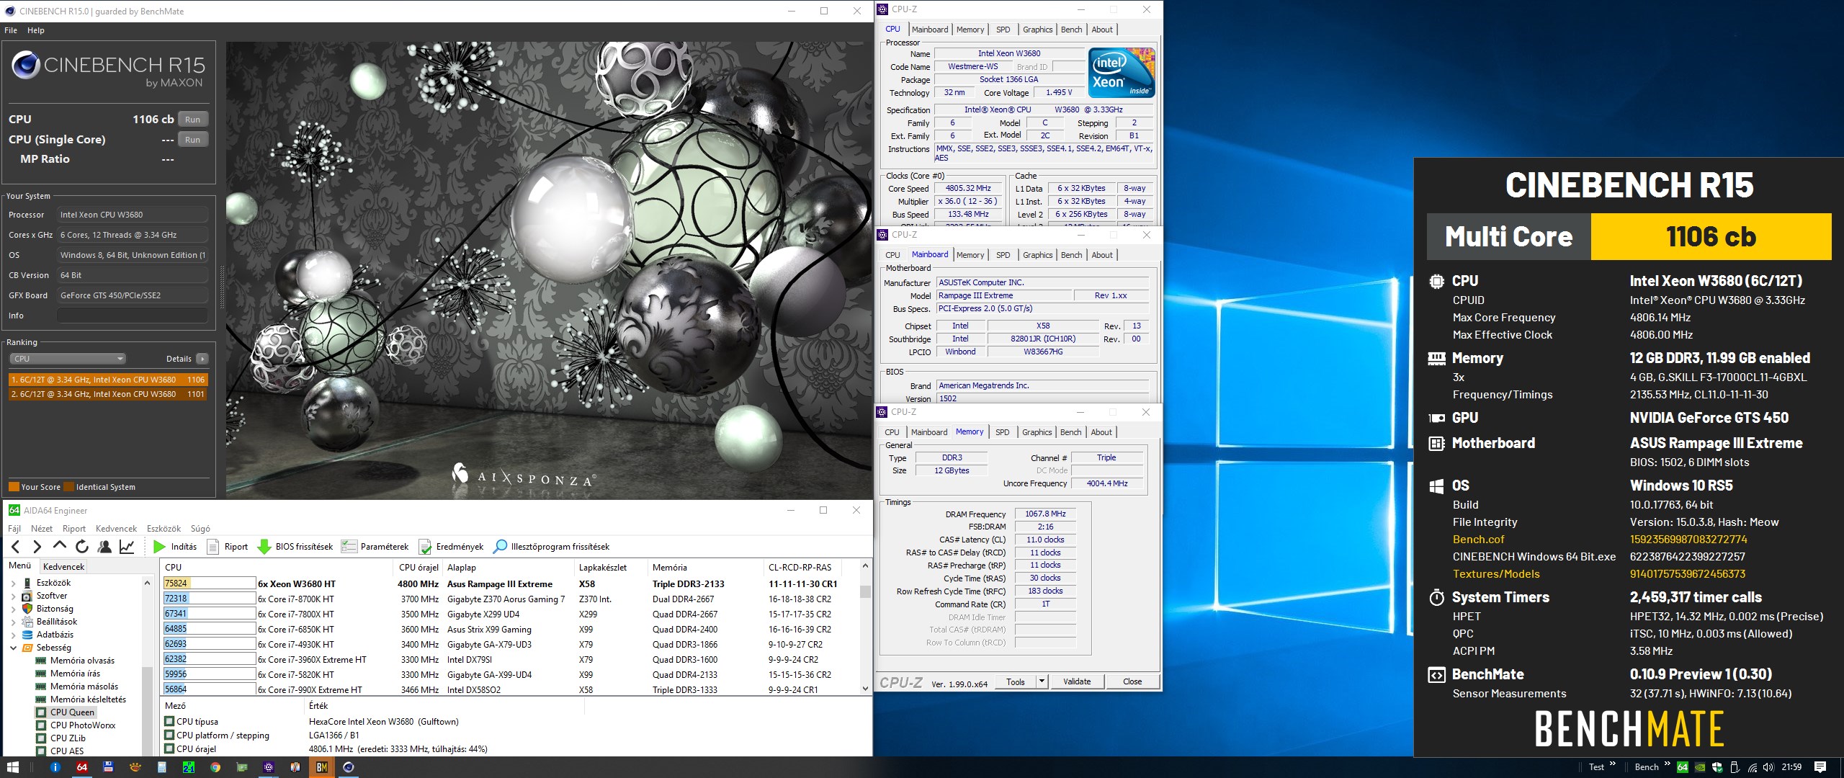Click the AIDA64 refresh icon
Screen dimensions: 1844x778
[x=82, y=547]
